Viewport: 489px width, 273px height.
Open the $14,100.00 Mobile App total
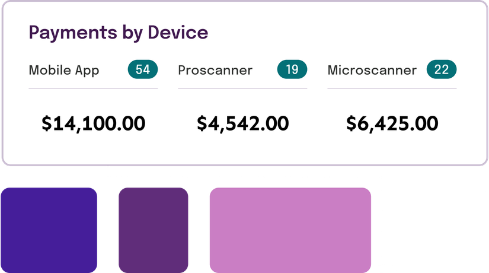94,123
